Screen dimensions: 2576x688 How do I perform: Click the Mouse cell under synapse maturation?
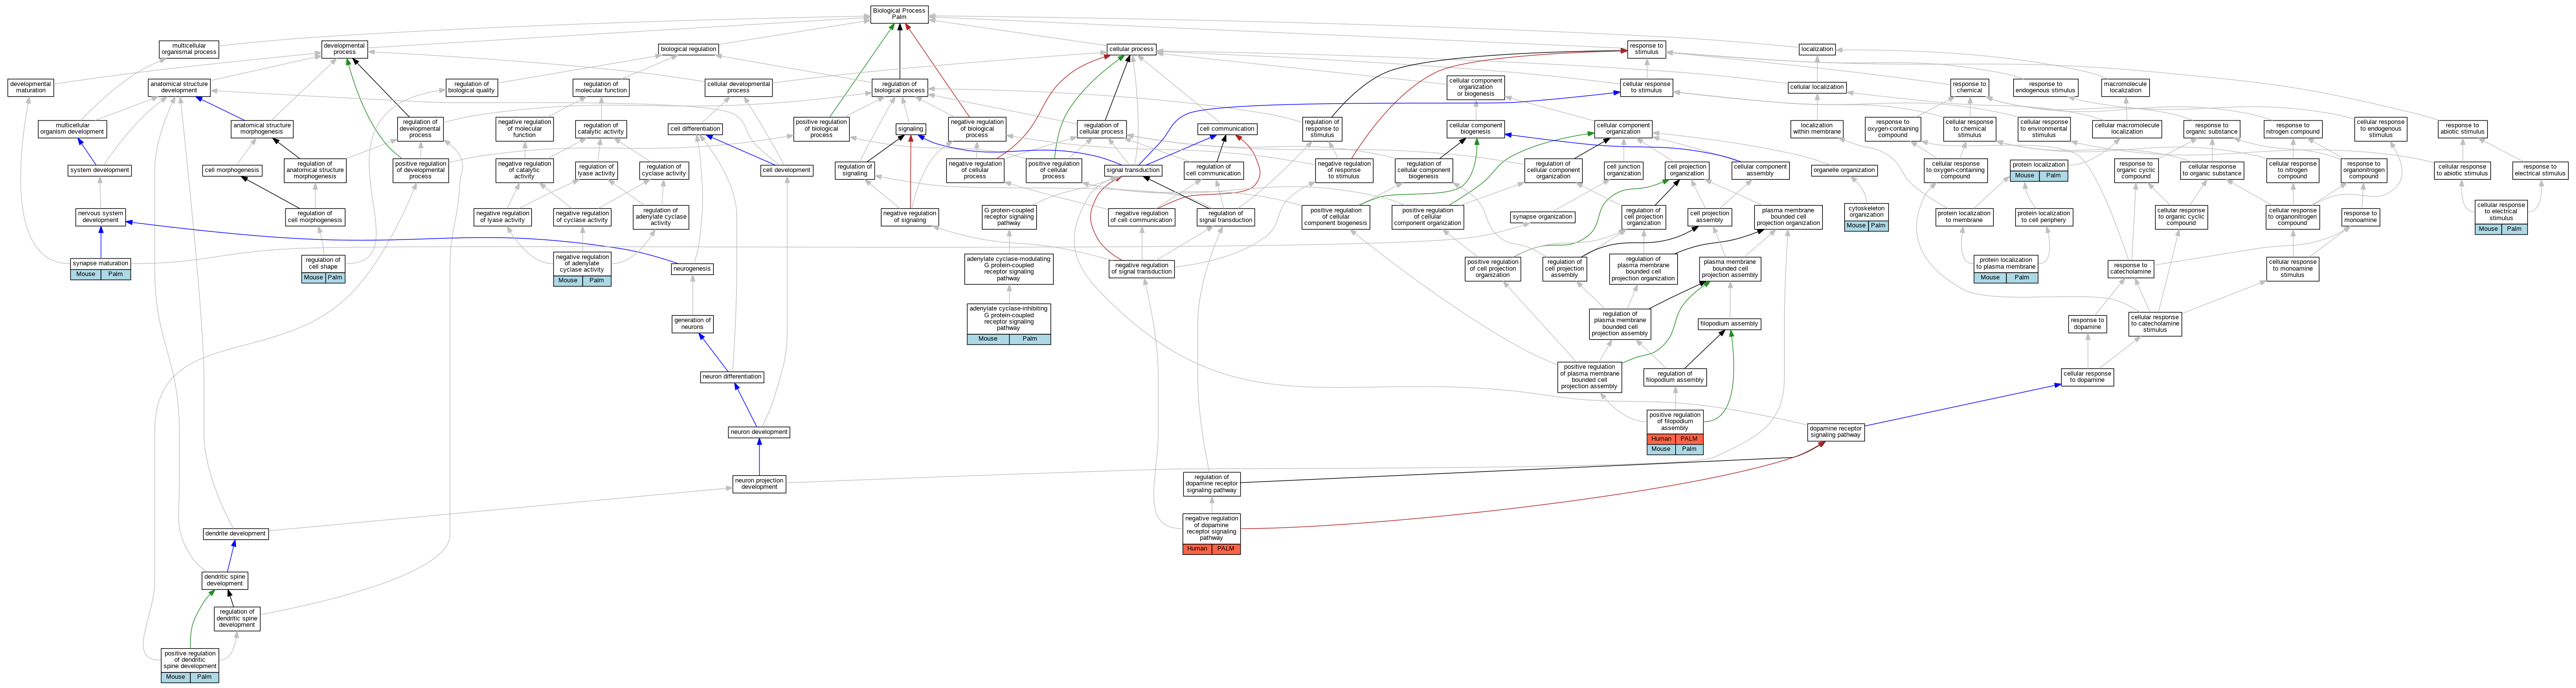click(x=85, y=274)
